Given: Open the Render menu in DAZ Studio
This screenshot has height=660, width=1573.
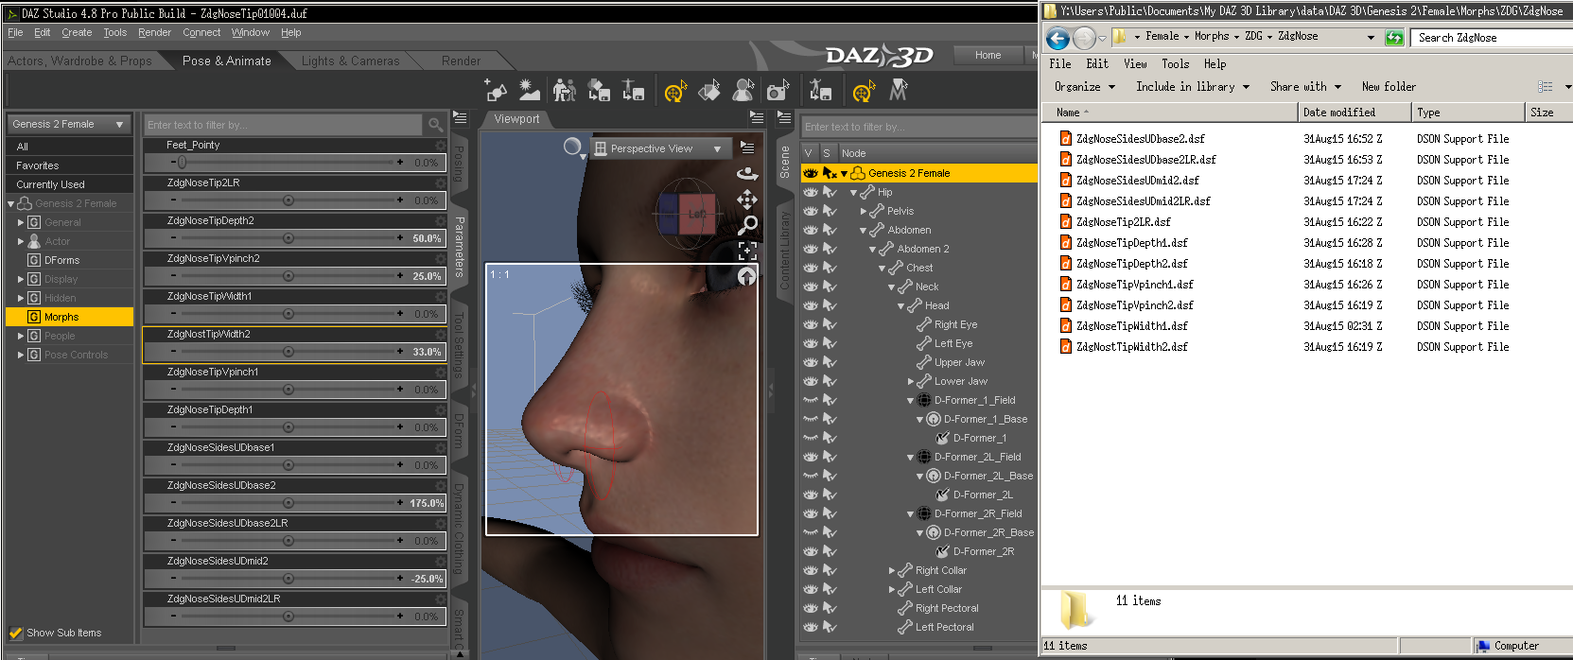Looking at the screenshot, I should [x=154, y=32].
